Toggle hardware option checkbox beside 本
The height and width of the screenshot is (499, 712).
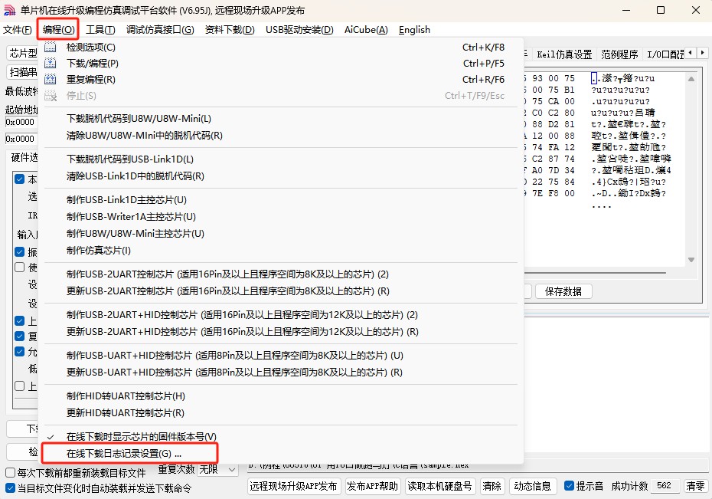point(20,179)
